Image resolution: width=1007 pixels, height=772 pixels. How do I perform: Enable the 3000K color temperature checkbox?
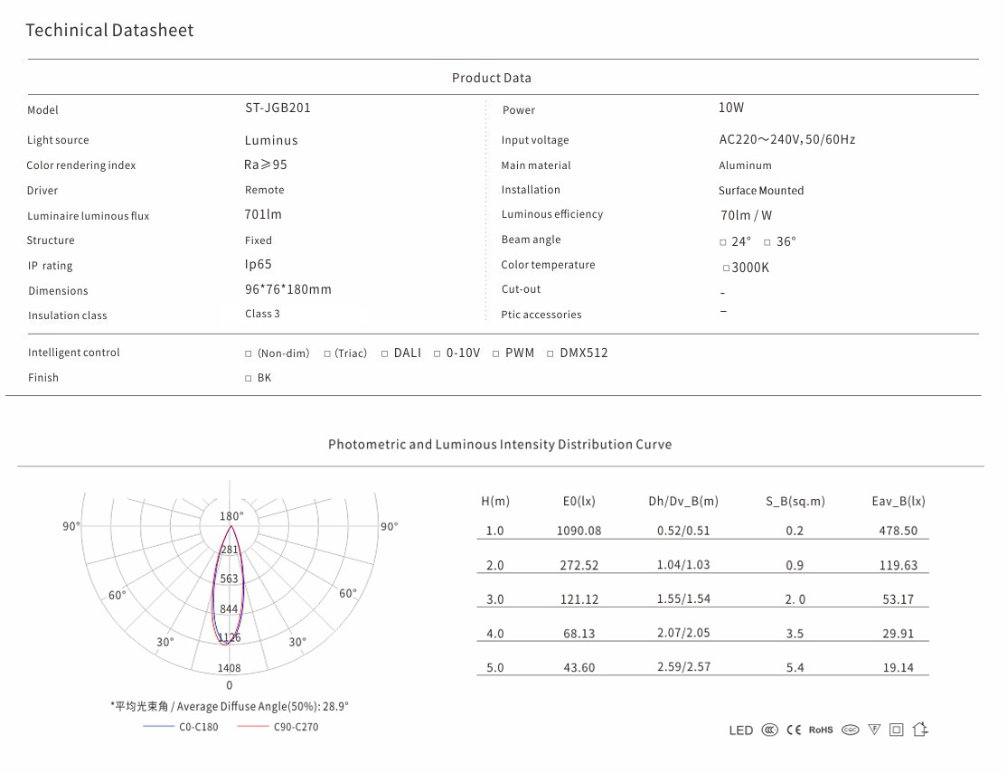click(x=726, y=268)
